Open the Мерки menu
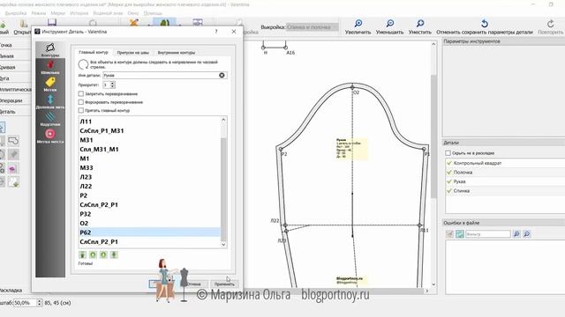Image resolution: width=565 pixels, height=317 pixels. click(x=57, y=13)
